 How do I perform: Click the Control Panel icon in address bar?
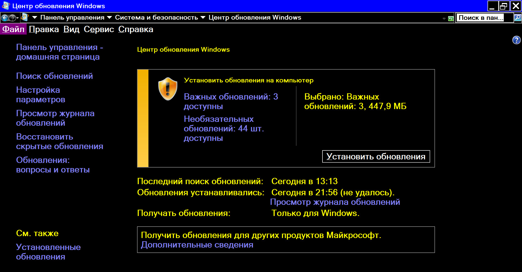coord(25,17)
